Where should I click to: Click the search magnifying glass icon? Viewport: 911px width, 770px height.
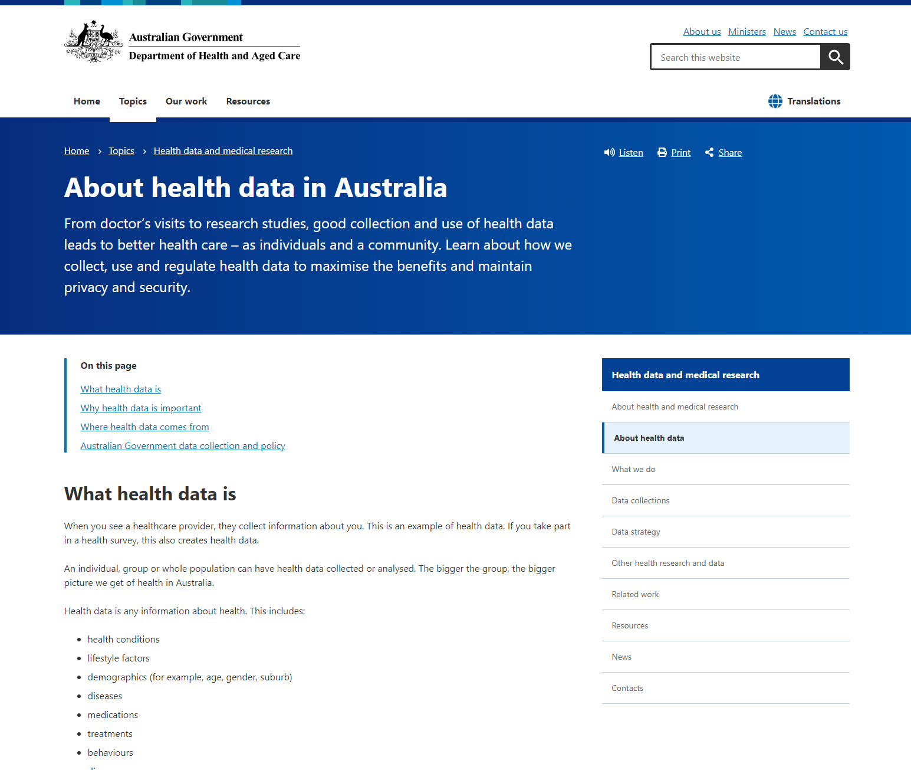(x=835, y=57)
